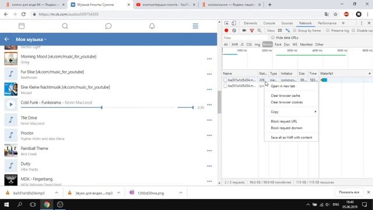
Task: Click the music list scrollbar thumb
Action: (219, 102)
